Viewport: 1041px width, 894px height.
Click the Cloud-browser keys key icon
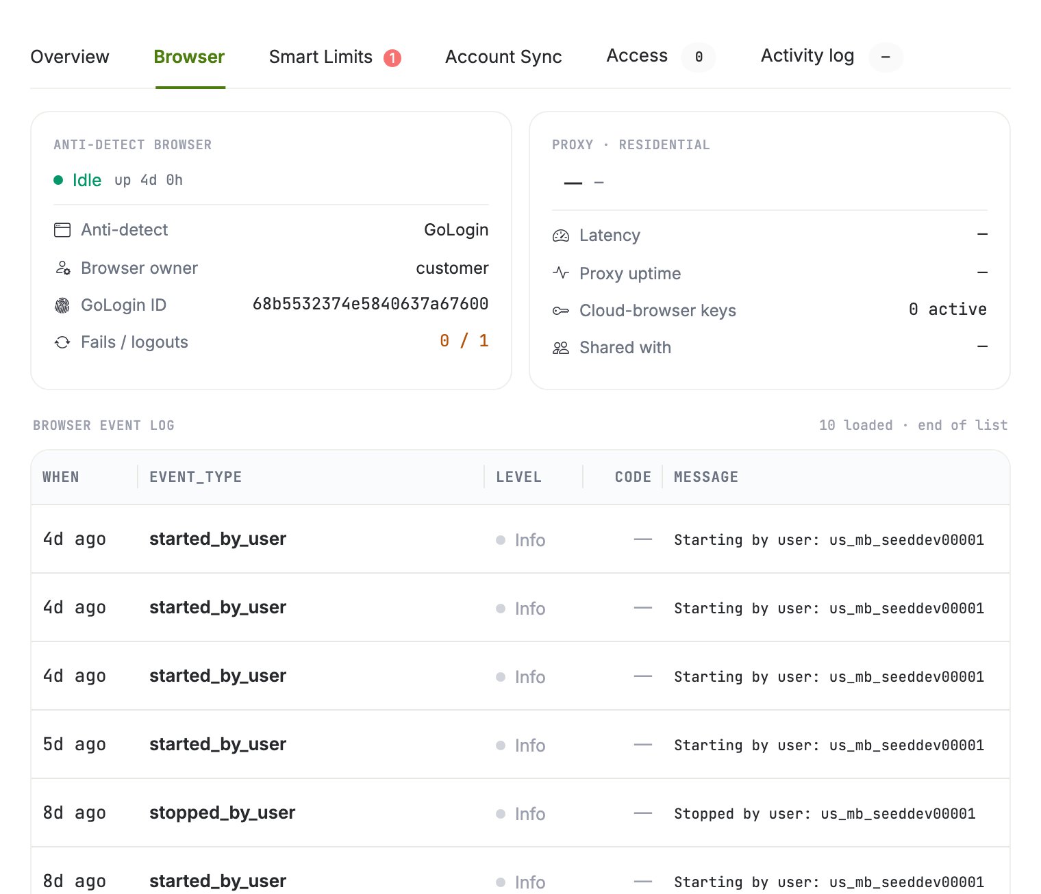pyautogui.click(x=561, y=311)
